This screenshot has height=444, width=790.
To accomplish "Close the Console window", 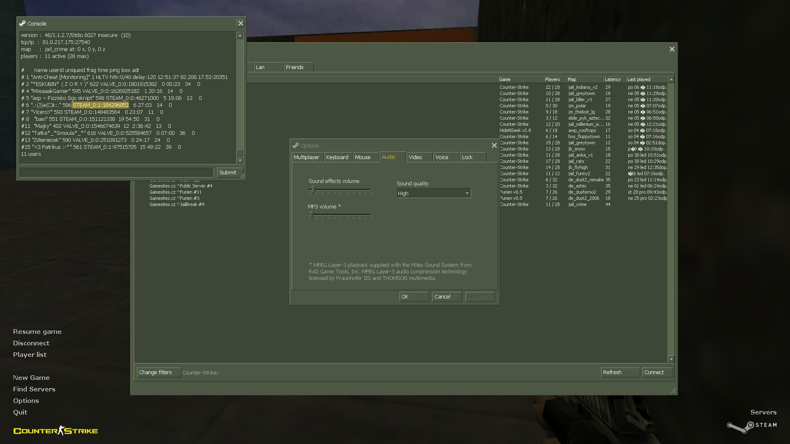I will (241, 23).
